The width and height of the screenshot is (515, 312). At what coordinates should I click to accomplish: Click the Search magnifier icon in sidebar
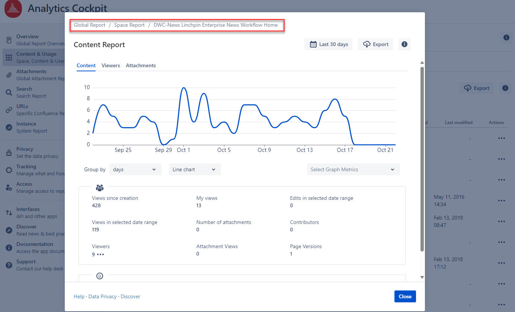9,92
